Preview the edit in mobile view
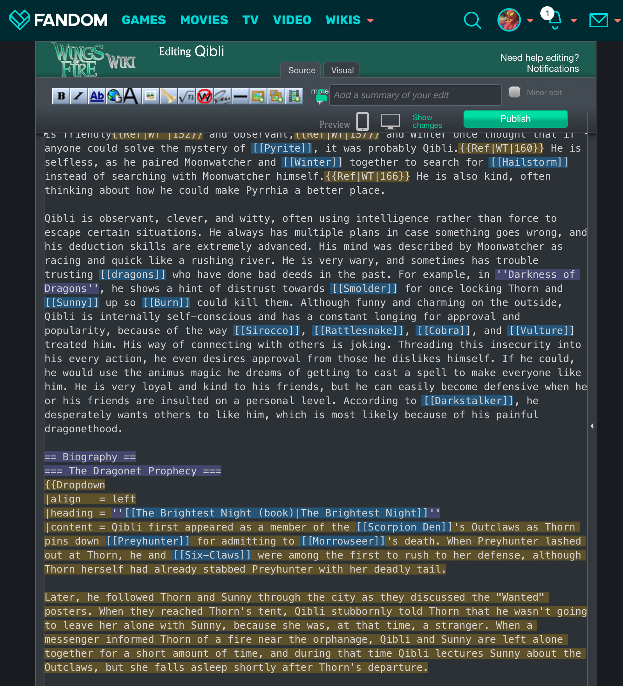Image resolution: width=623 pixels, height=686 pixels. 362,121
